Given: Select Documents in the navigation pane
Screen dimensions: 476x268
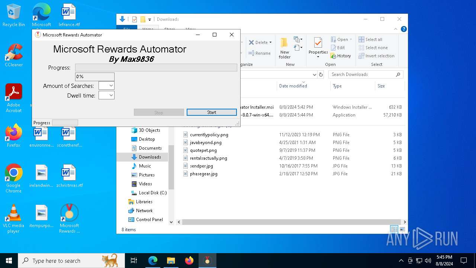Looking at the screenshot, I should (x=150, y=148).
